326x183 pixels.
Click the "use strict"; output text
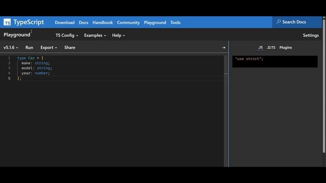pos(249,59)
